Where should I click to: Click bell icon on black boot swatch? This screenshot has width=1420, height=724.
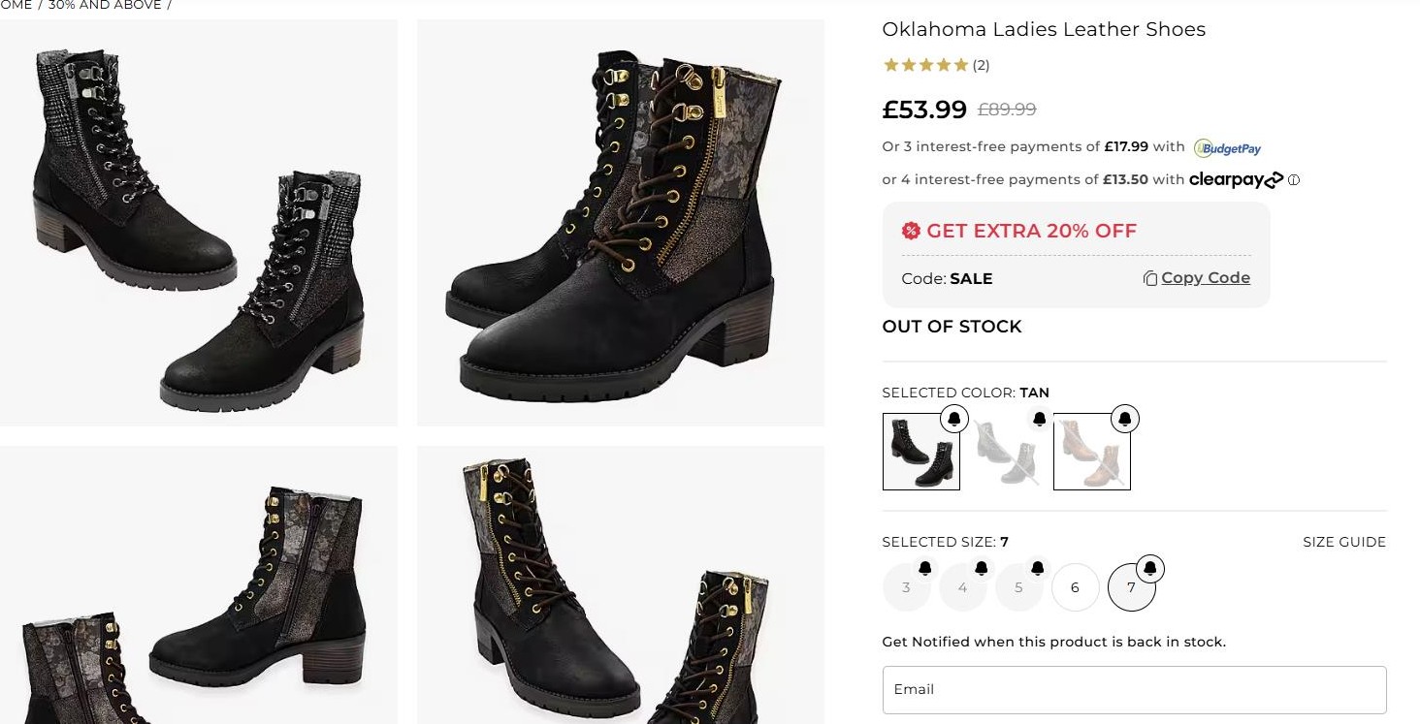(x=953, y=419)
